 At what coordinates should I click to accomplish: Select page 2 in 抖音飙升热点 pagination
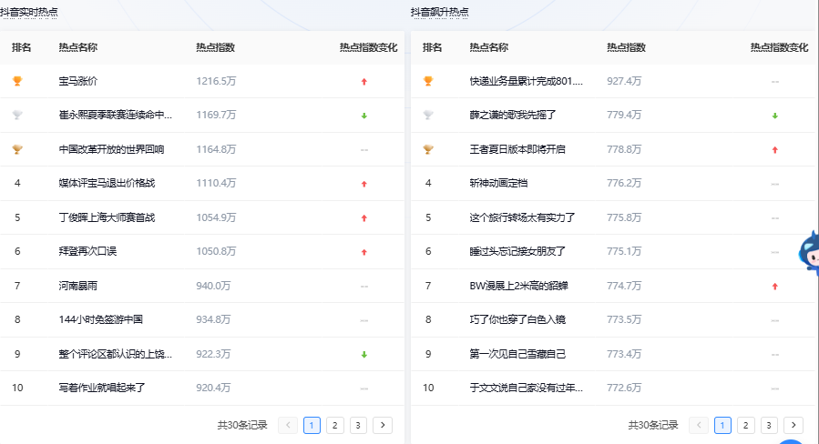[x=746, y=425]
